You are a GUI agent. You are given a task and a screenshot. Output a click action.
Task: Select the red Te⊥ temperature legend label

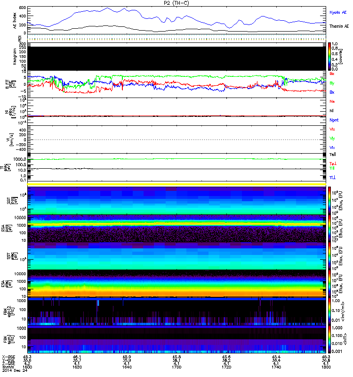333,164
